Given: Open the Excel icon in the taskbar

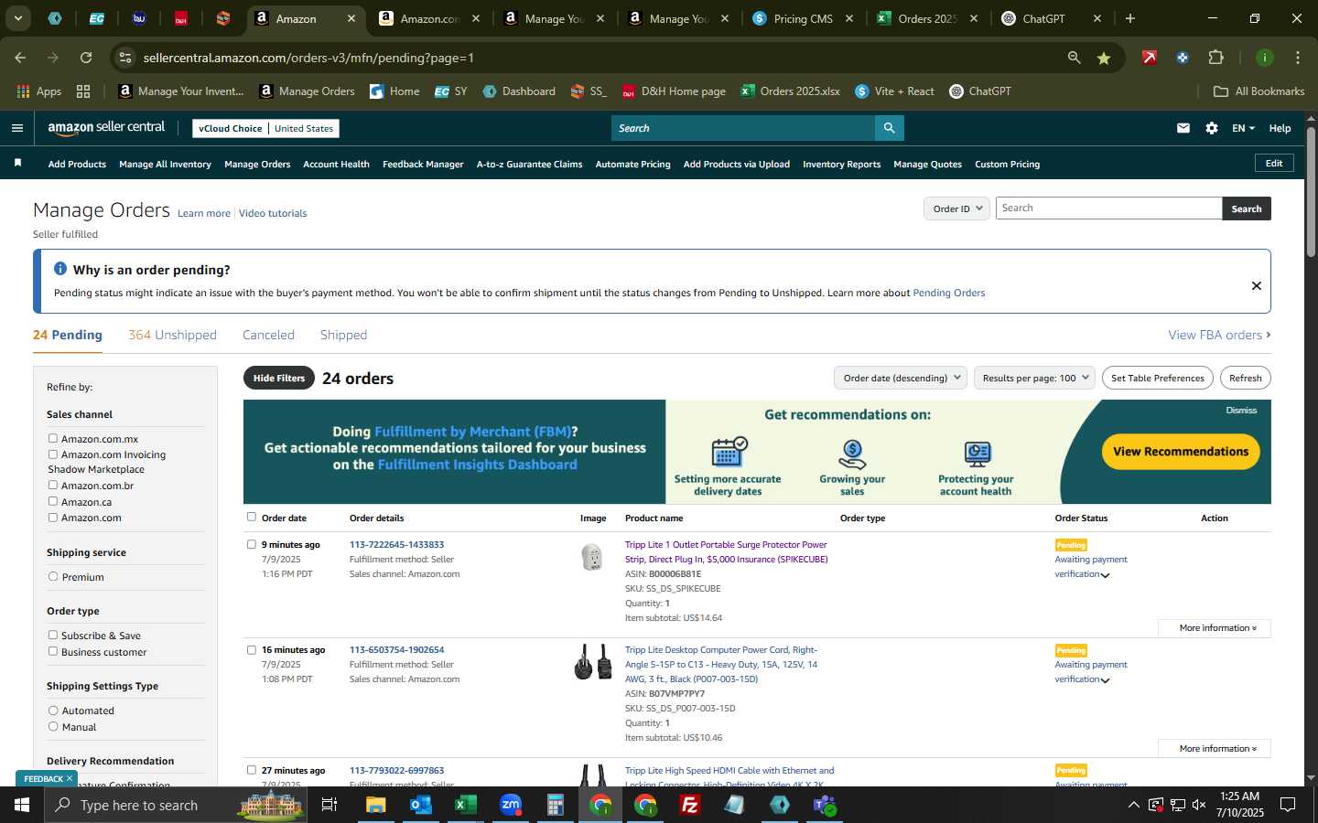Looking at the screenshot, I should [x=466, y=805].
